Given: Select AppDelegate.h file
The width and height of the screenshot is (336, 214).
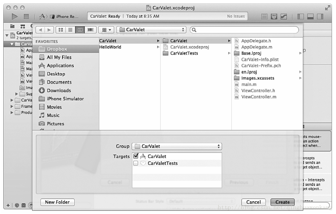Looking at the screenshot, I should click(x=267, y=41).
